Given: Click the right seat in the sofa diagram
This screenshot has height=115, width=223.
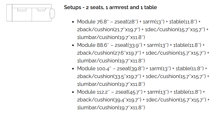Looking at the screenshot, I should (41, 15).
